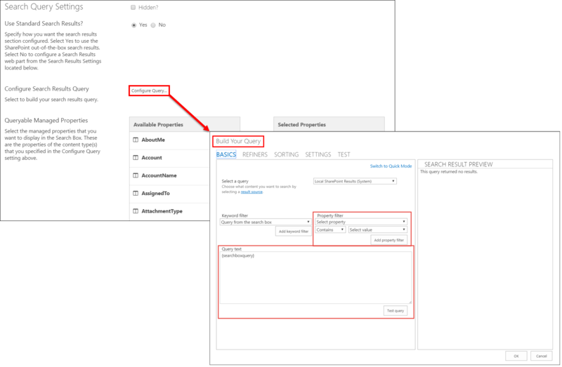Expand the Keyword filter dropdown
562x367 pixels.
[x=266, y=221]
